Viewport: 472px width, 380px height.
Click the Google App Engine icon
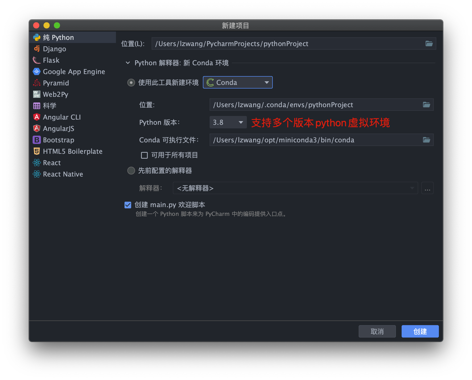coord(37,71)
